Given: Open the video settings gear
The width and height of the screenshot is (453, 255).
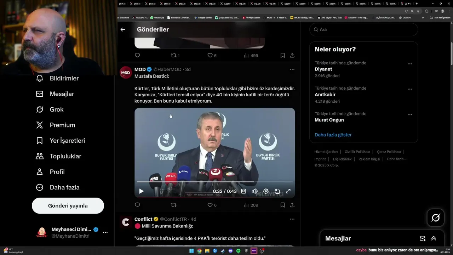Looking at the screenshot, I should (266, 191).
